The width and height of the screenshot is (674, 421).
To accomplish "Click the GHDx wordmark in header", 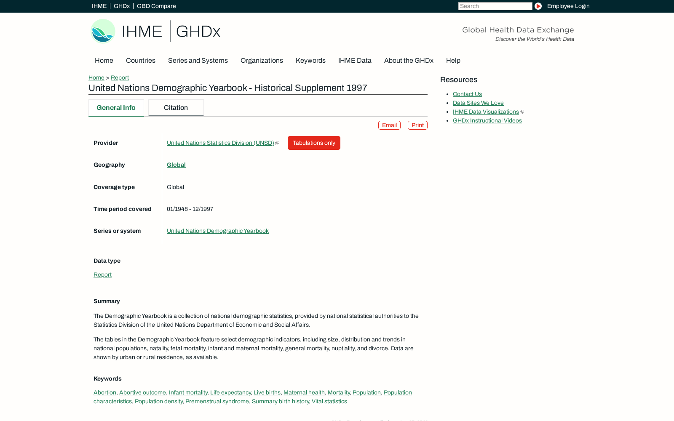I will tap(198, 31).
